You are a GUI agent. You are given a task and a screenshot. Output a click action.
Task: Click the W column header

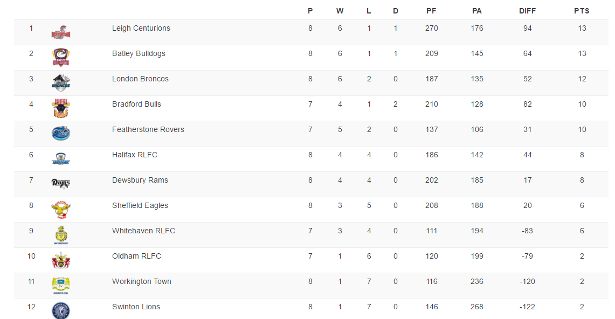pyautogui.click(x=340, y=11)
